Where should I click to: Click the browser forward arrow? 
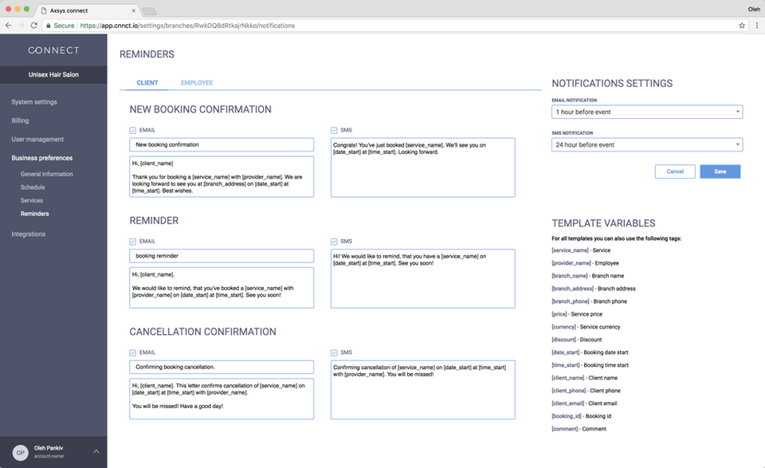(x=21, y=26)
